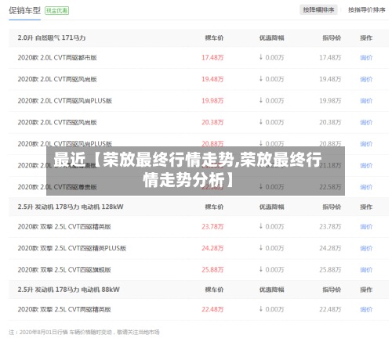The width and height of the screenshot is (392, 342).
Task: Click the footnote 注：2020年8月01日行情
Action: tap(84, 333)
